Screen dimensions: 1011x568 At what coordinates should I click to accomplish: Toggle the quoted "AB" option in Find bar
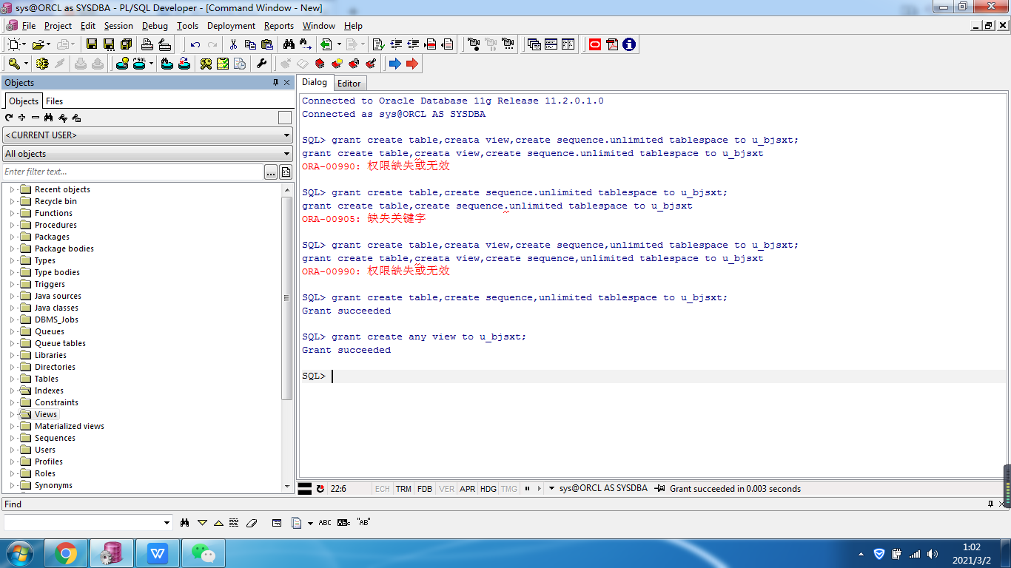click(x=363, y=522)
